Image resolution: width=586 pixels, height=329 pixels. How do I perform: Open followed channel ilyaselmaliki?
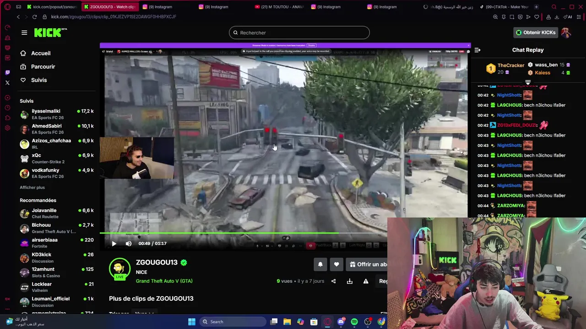tap(57, 114)
